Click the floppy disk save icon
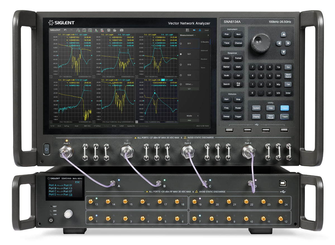The image size is (335, 245). 109,30
